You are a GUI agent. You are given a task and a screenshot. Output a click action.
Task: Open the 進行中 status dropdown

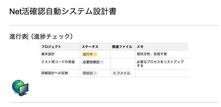pyautogui.click(x=90, y=54)
